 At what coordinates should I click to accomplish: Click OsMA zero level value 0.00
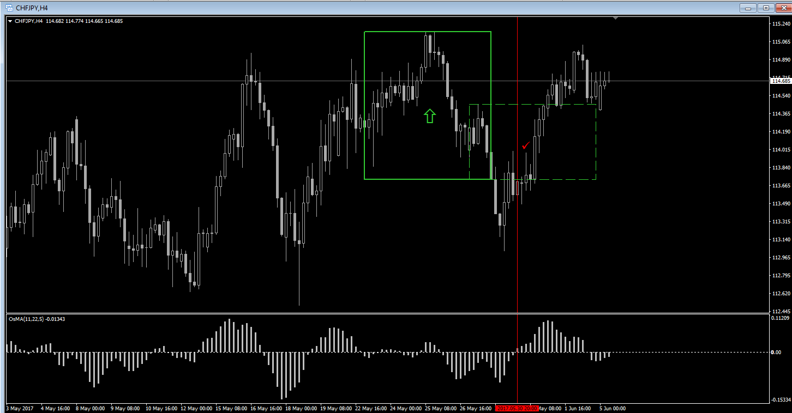[x=777, y=353]
